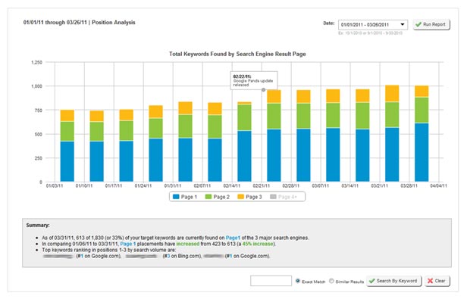Click the Position Analysis header text
The width and height of the screenshot is (467, 299).
[x=114, y=22]
